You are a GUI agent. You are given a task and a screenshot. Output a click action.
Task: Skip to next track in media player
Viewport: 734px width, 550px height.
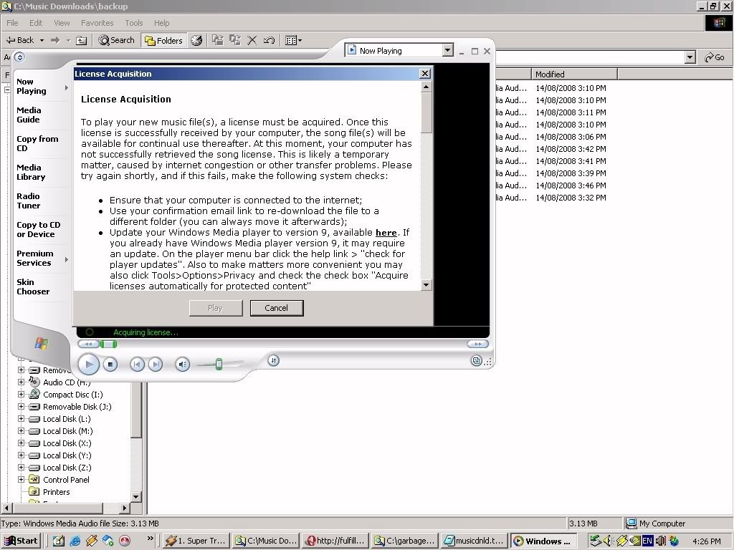pos(156,365)
